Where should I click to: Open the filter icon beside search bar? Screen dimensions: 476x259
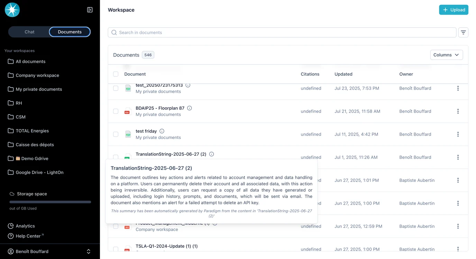tap(463, 32)
